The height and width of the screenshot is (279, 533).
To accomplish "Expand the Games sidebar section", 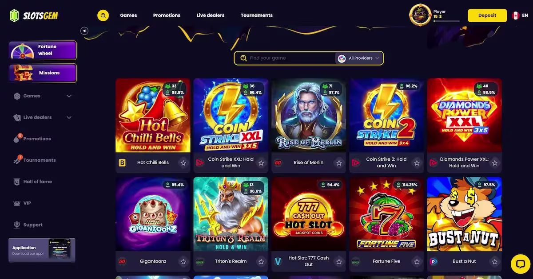I will (x=69, y=96).
